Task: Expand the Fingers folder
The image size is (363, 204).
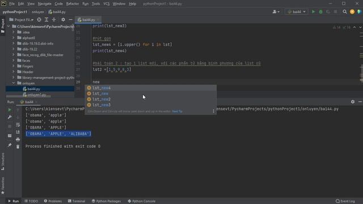Action: click(x=14, y=66)
